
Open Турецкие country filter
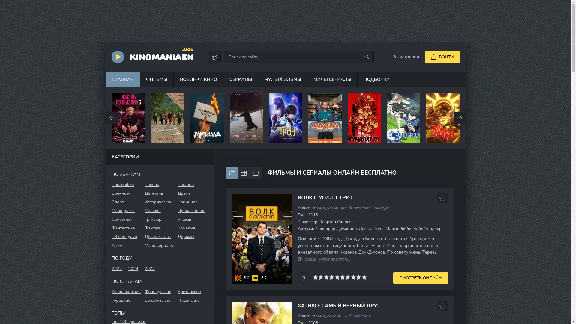click(121, 301)
